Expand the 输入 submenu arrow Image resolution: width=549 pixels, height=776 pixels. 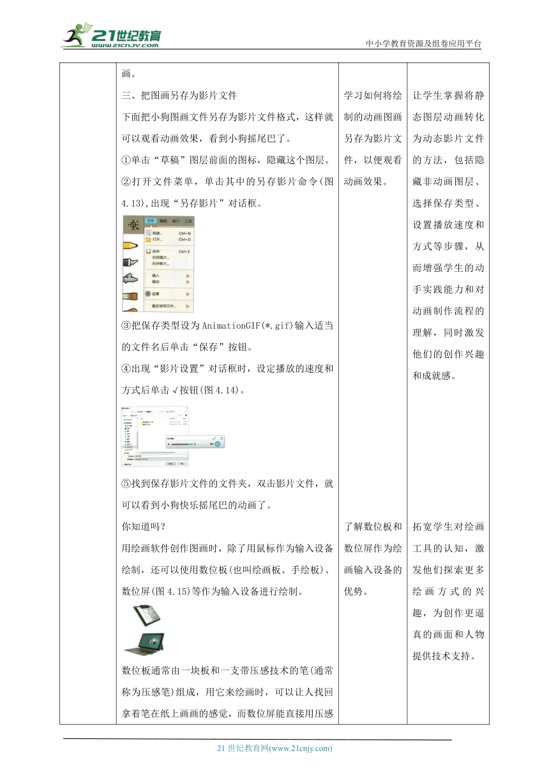click(188, 276)
